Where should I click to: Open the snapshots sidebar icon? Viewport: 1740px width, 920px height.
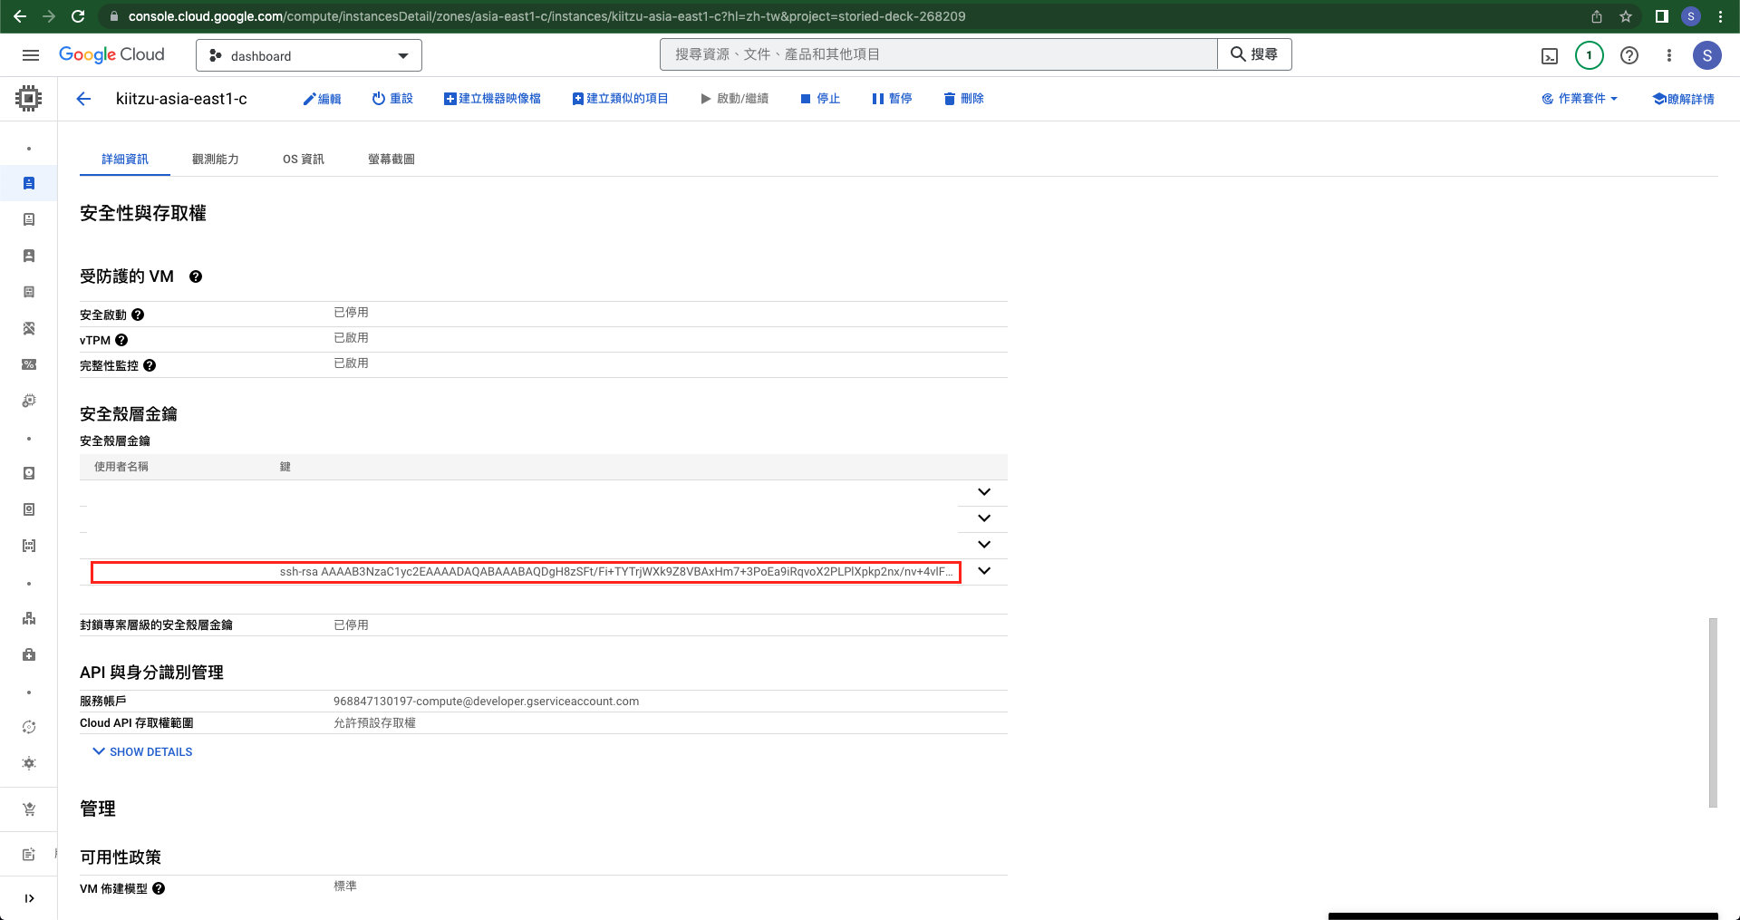pos(29,509)
